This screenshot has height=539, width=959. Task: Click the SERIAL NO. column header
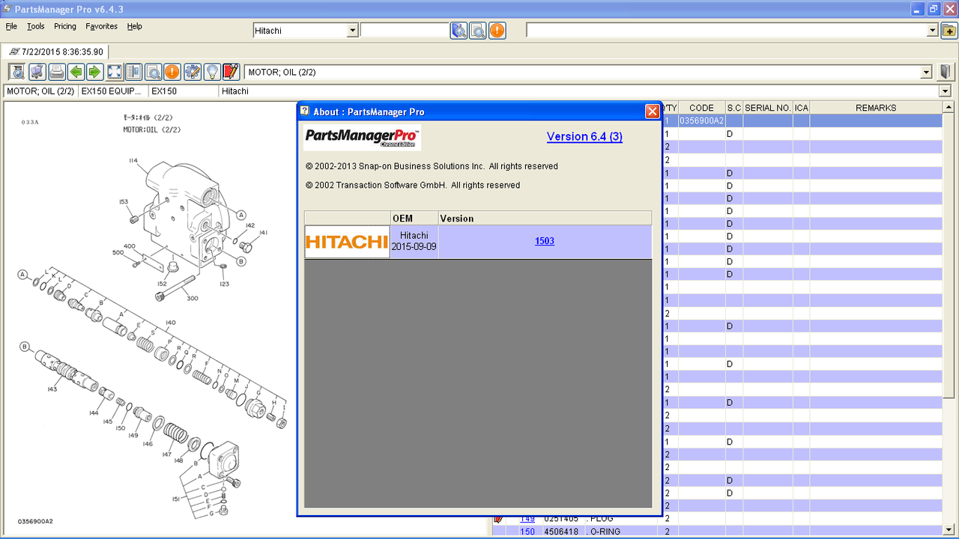(768, 108)
